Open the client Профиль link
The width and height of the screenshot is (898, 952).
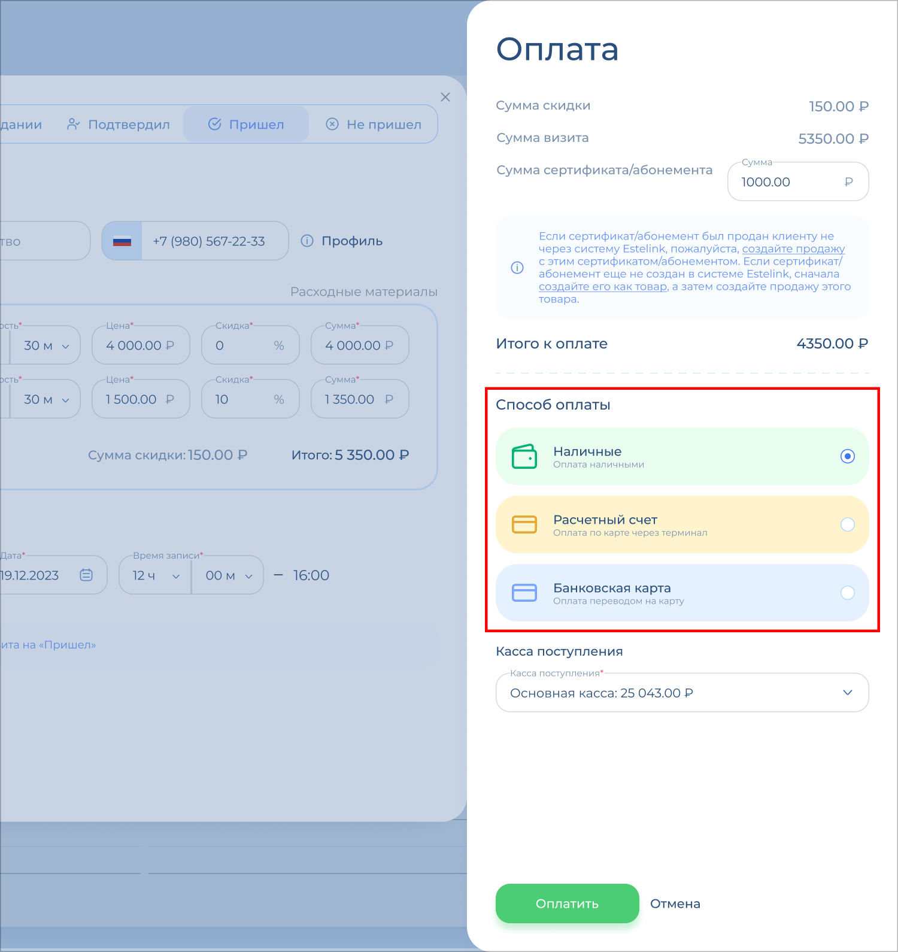coord(352,241)
